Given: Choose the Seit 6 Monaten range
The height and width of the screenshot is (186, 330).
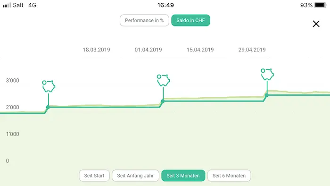Looking at the screenshot, I should [x=229, y=176].
